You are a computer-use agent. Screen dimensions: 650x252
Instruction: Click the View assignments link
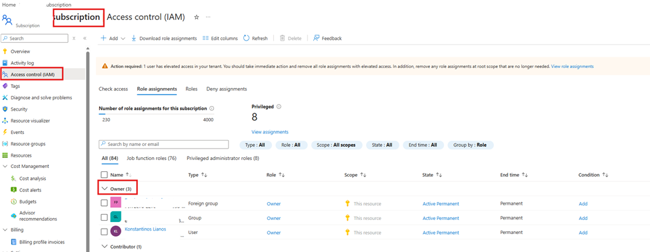pos(270,132)
